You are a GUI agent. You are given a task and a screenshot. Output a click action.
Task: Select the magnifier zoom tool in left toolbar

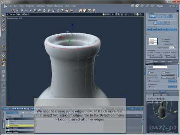3,80
